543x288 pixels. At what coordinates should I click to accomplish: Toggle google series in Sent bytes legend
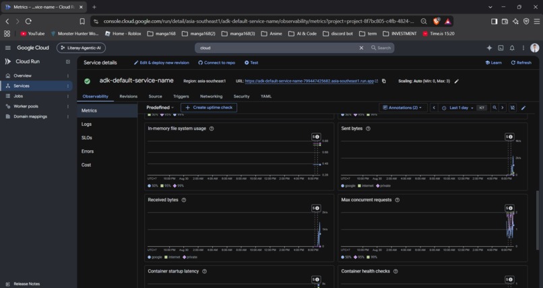click(x=348, y=186)
